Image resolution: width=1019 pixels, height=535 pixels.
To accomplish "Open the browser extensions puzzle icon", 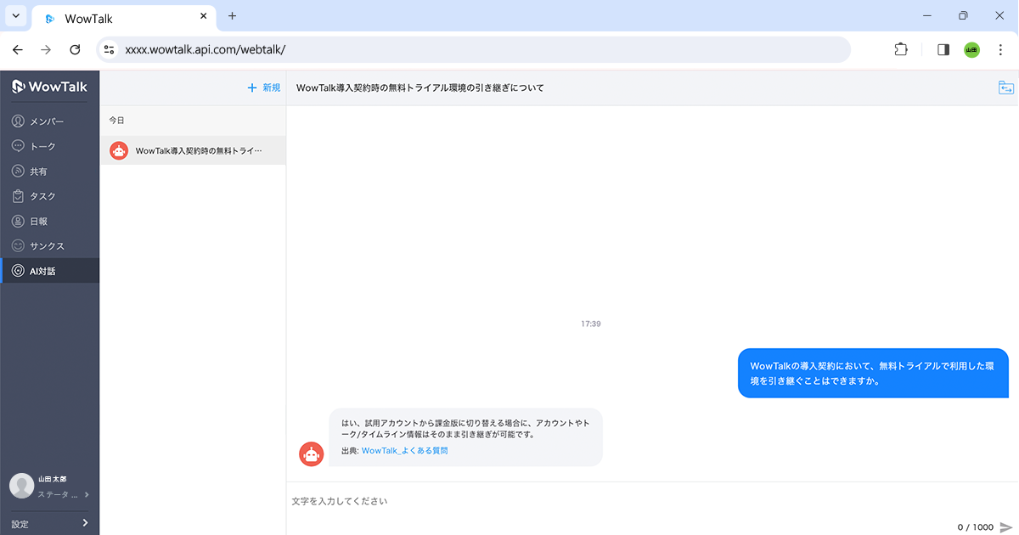I will click(901, 50).
